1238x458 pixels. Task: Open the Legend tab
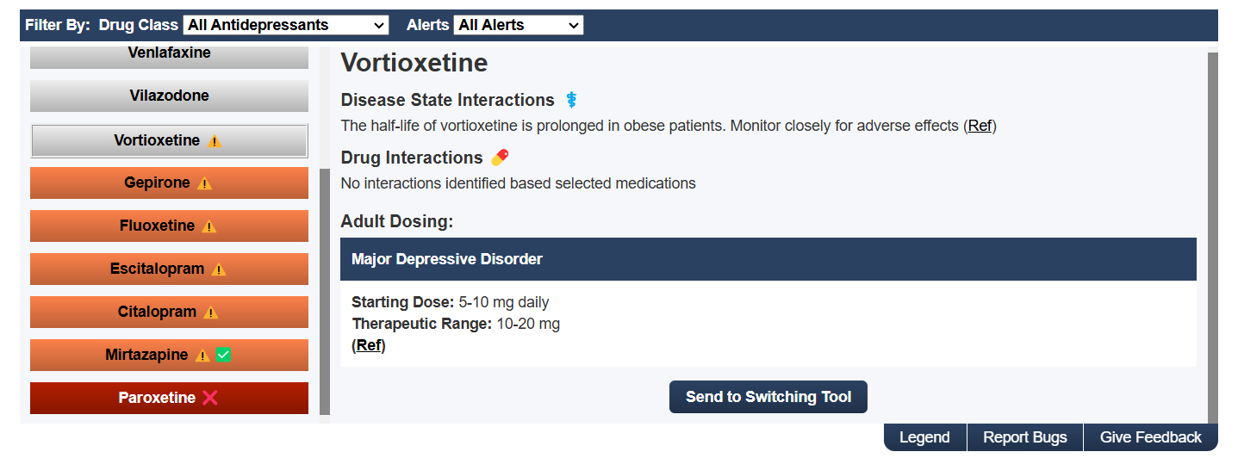(924, 437)
